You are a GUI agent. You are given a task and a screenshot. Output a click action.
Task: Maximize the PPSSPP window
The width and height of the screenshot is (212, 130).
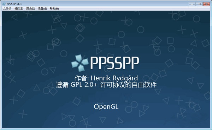(x=199, y=4)
